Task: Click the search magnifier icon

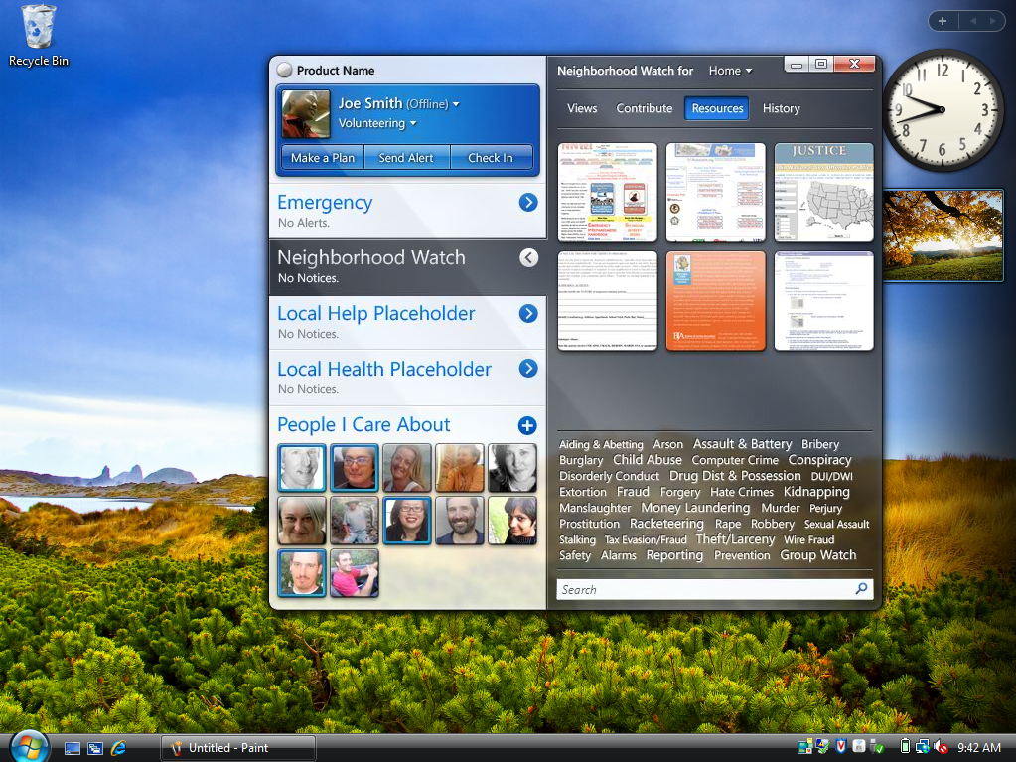Action: 861,588
